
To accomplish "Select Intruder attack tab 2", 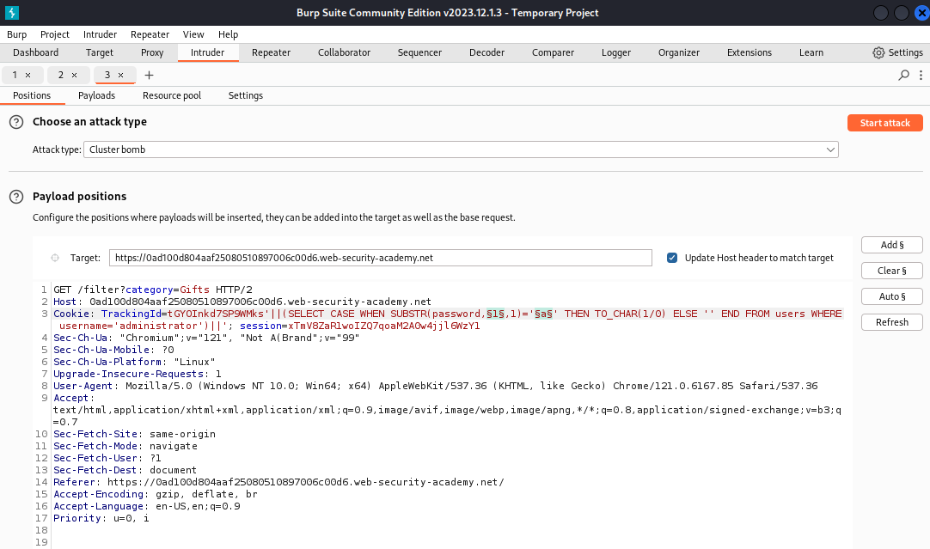I will 61,76.
